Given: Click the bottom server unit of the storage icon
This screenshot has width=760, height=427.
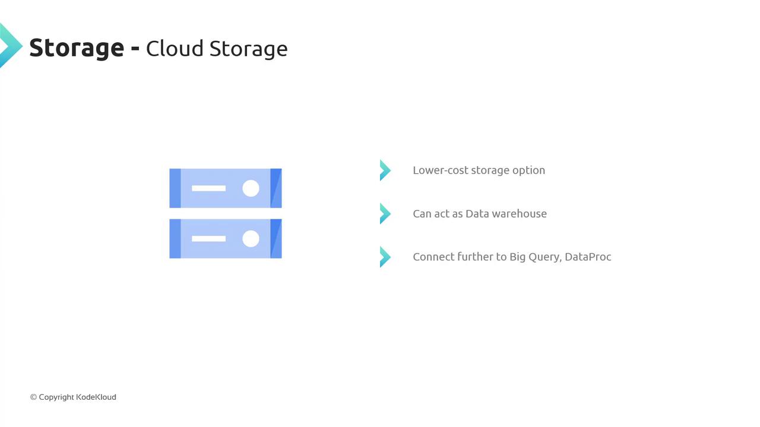Looking at the screenshot, I should point(226,238).
